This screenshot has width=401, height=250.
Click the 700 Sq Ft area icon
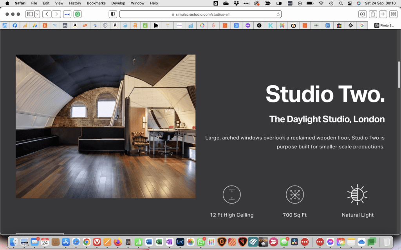pos(295,195)
